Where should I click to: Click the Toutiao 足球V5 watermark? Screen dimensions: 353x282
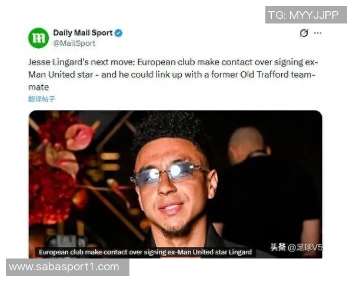pos(297,247)
